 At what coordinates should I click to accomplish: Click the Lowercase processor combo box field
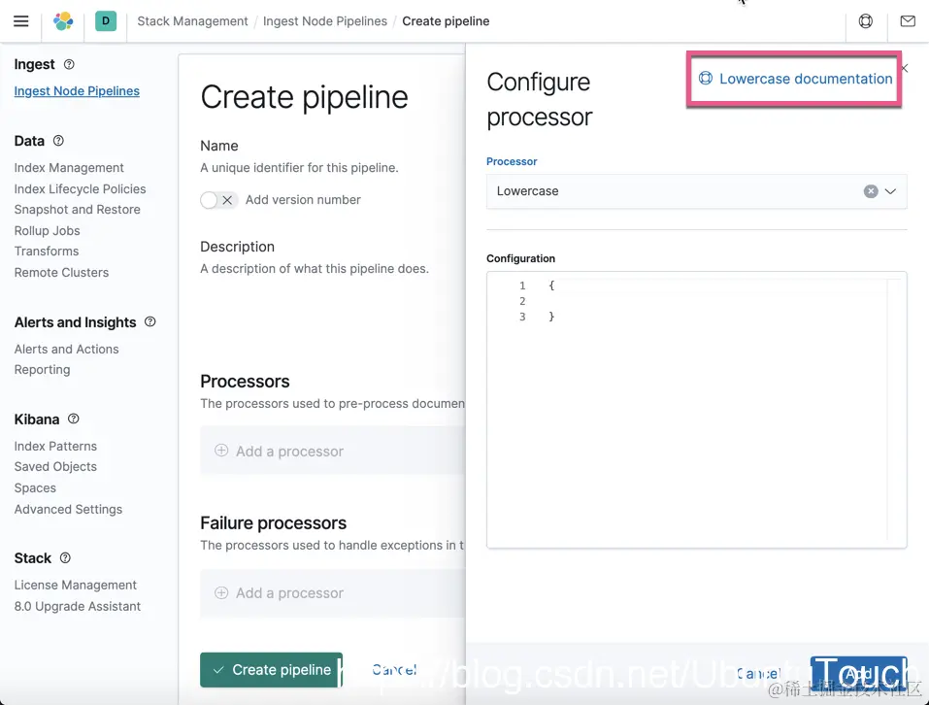click(x=696, y=191)
